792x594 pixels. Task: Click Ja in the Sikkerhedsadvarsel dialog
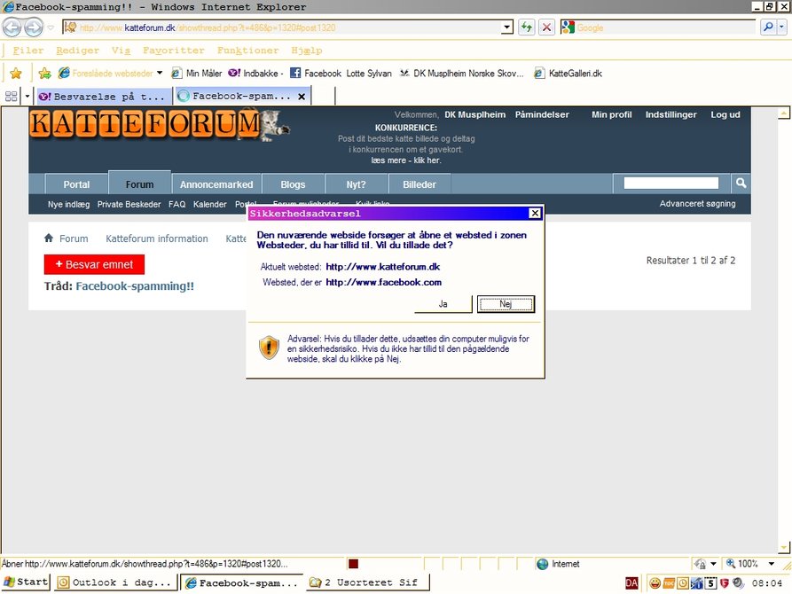443,304
